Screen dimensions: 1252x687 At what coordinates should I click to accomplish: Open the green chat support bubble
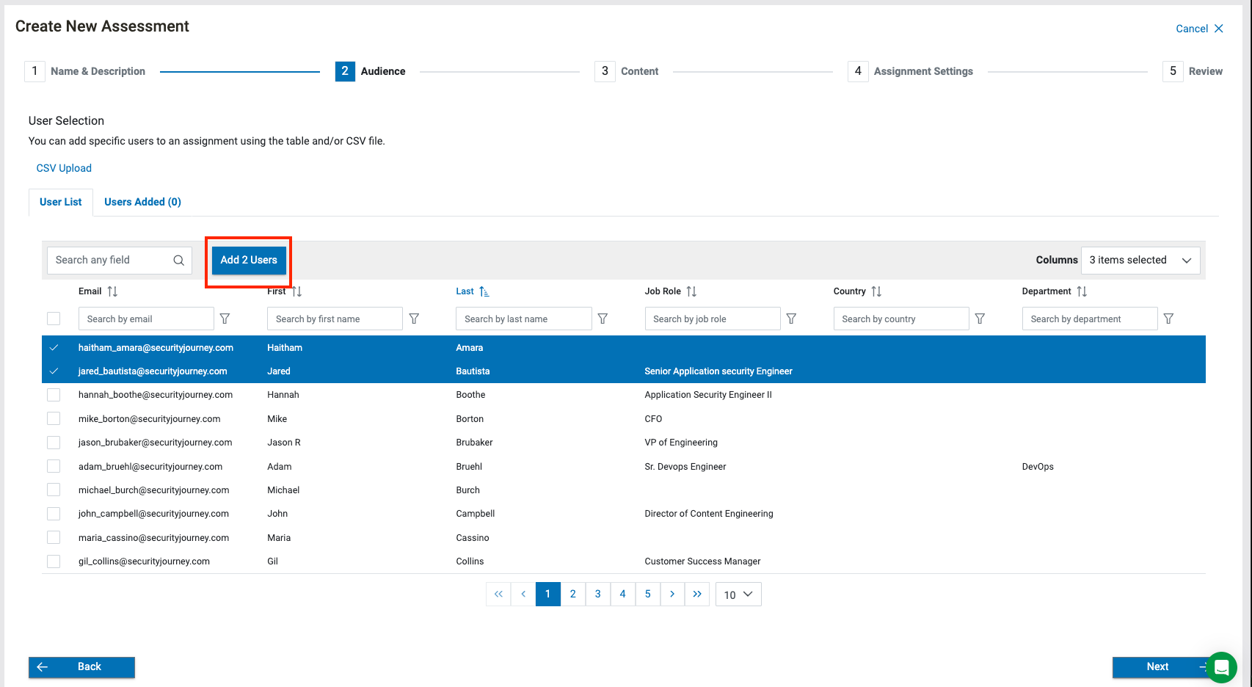tap(1221, 667)
